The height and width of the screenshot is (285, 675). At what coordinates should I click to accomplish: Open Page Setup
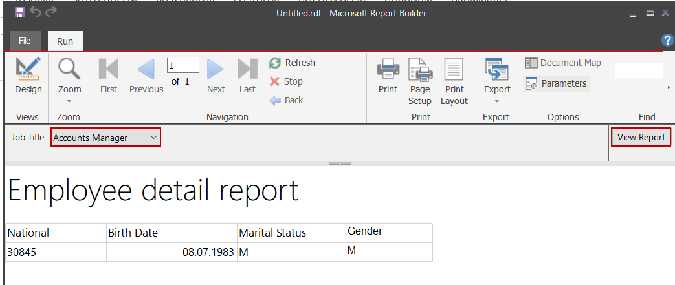[419, 81]
